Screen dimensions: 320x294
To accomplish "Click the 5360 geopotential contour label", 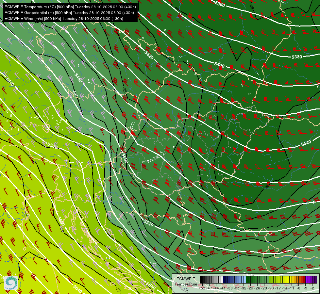I will click(x=220, y=4).
